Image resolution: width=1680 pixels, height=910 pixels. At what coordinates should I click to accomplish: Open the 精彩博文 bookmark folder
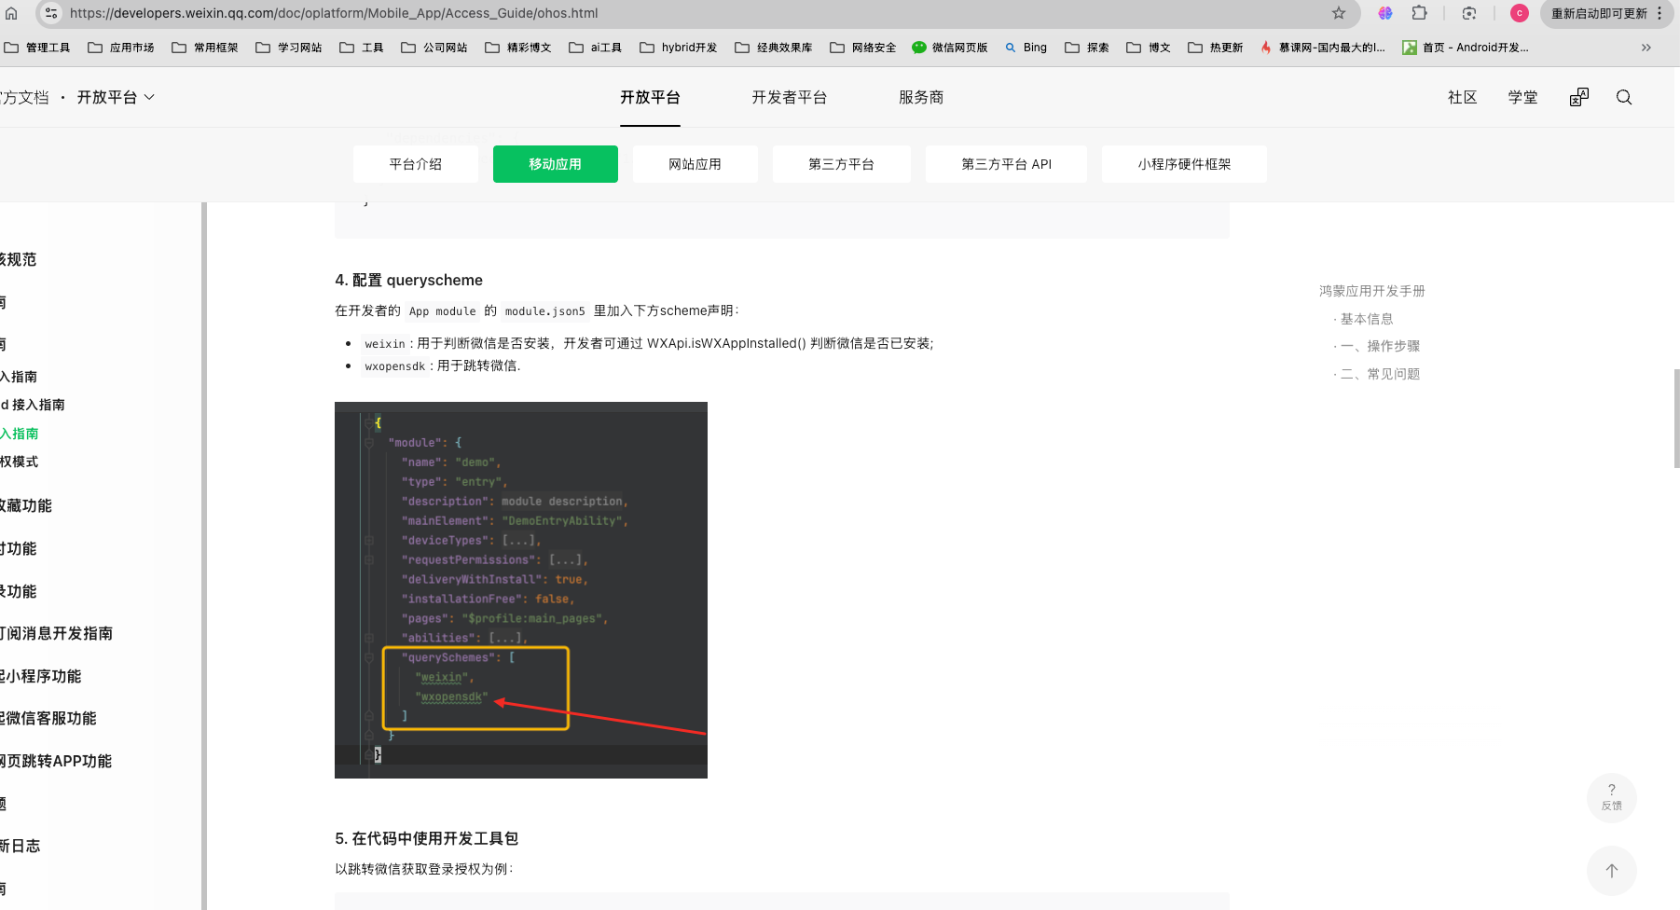518,48
